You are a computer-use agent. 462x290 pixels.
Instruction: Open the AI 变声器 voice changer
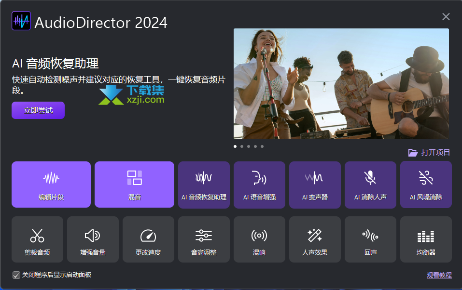(x=315, y=185)
